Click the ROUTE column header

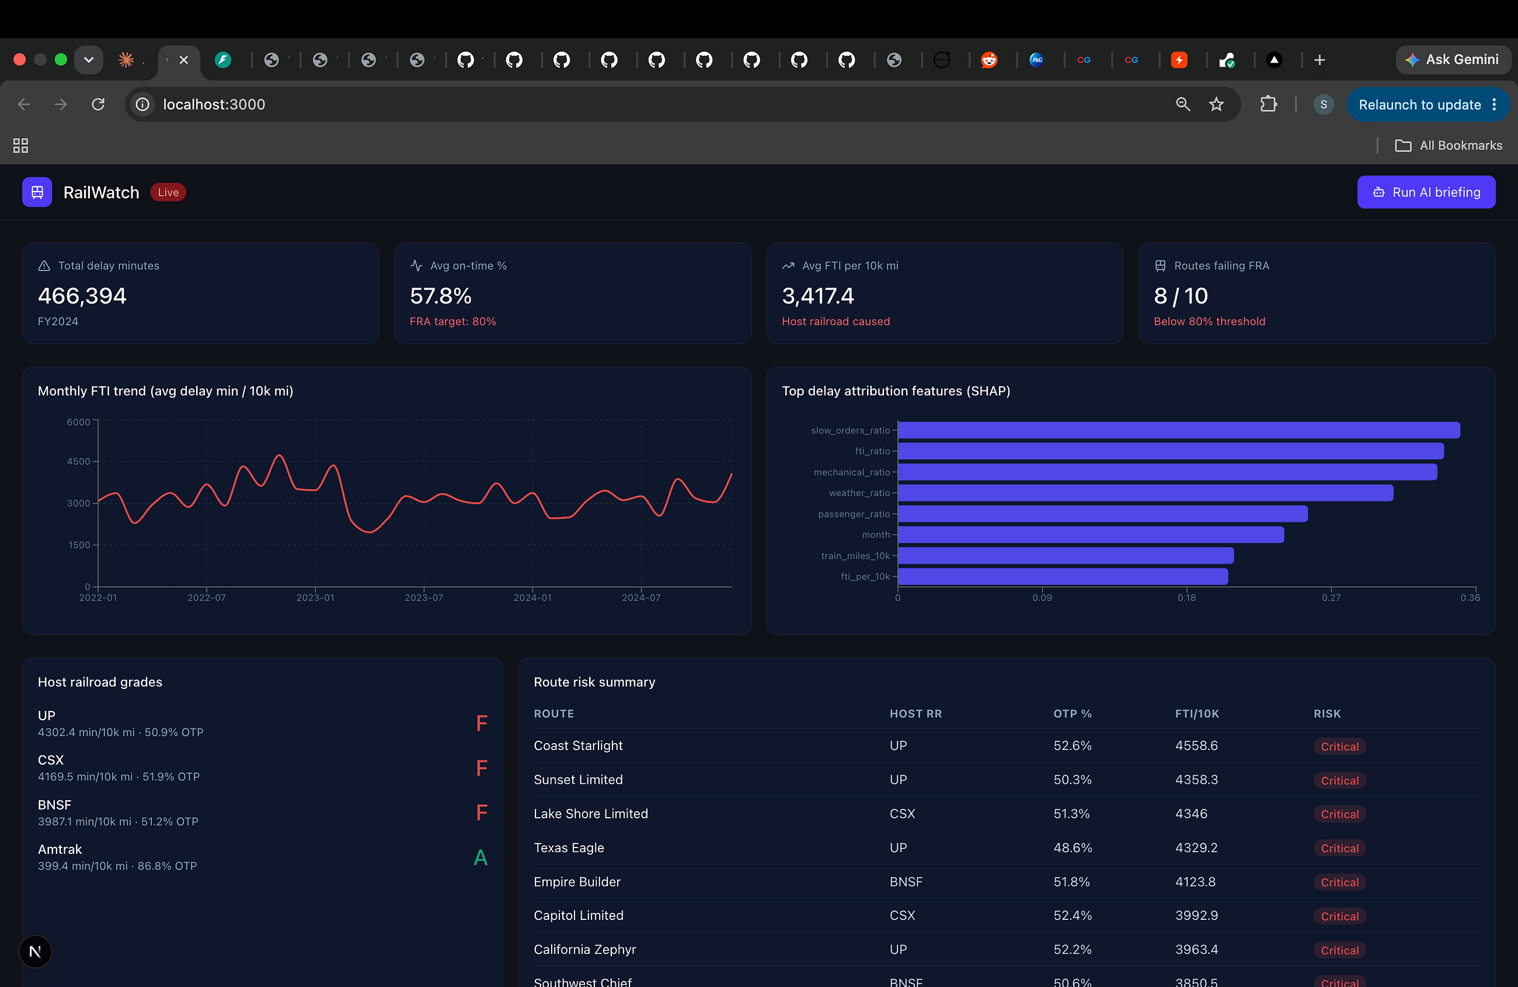(x=553, y=713)
